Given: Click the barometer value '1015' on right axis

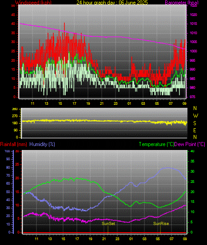Looking at the screenshot, I should (x=193, y=24).
